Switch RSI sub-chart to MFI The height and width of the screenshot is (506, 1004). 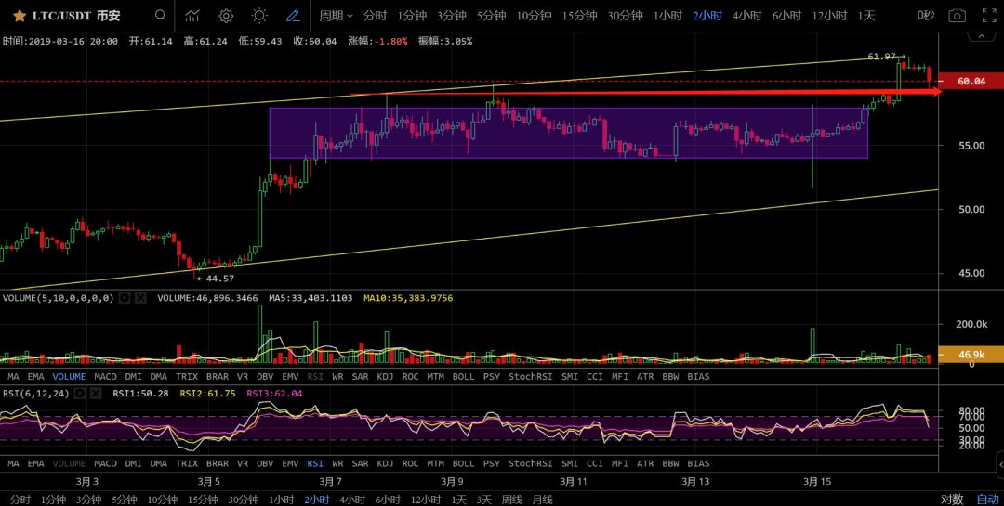click(x=620, y=464)
